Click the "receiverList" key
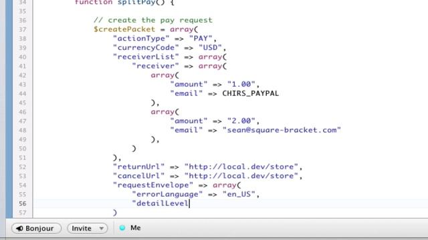Image resolution: width=428 pixels, height=240 pixels. (x=146, y=57)
